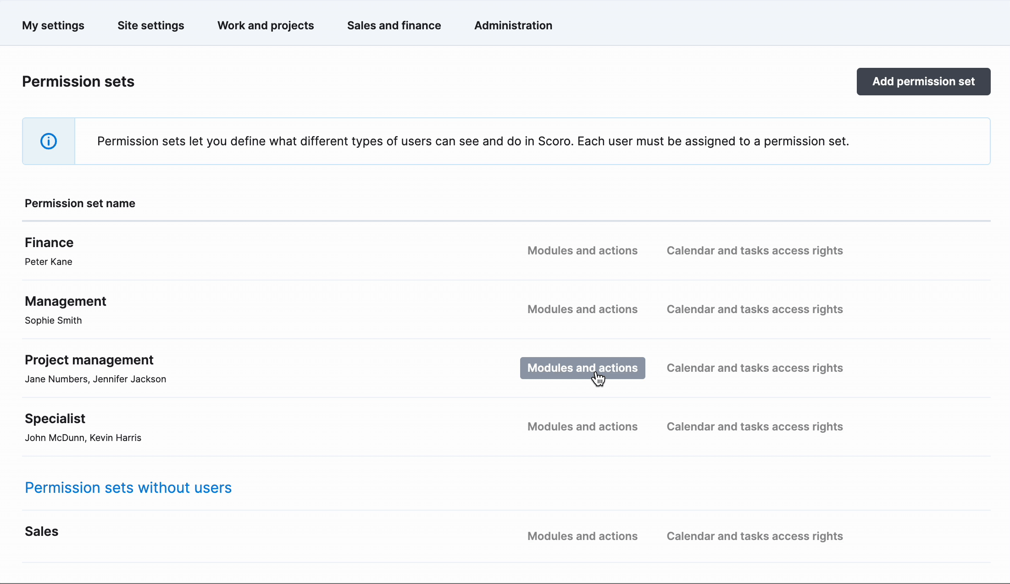The width and height of the screenshot is (1010, 584).
Task: Click the permission sets info message text
Action: (473, 141)
